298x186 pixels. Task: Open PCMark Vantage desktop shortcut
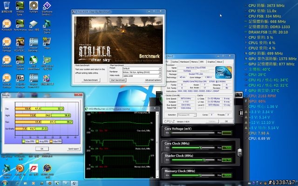(6, 80)
